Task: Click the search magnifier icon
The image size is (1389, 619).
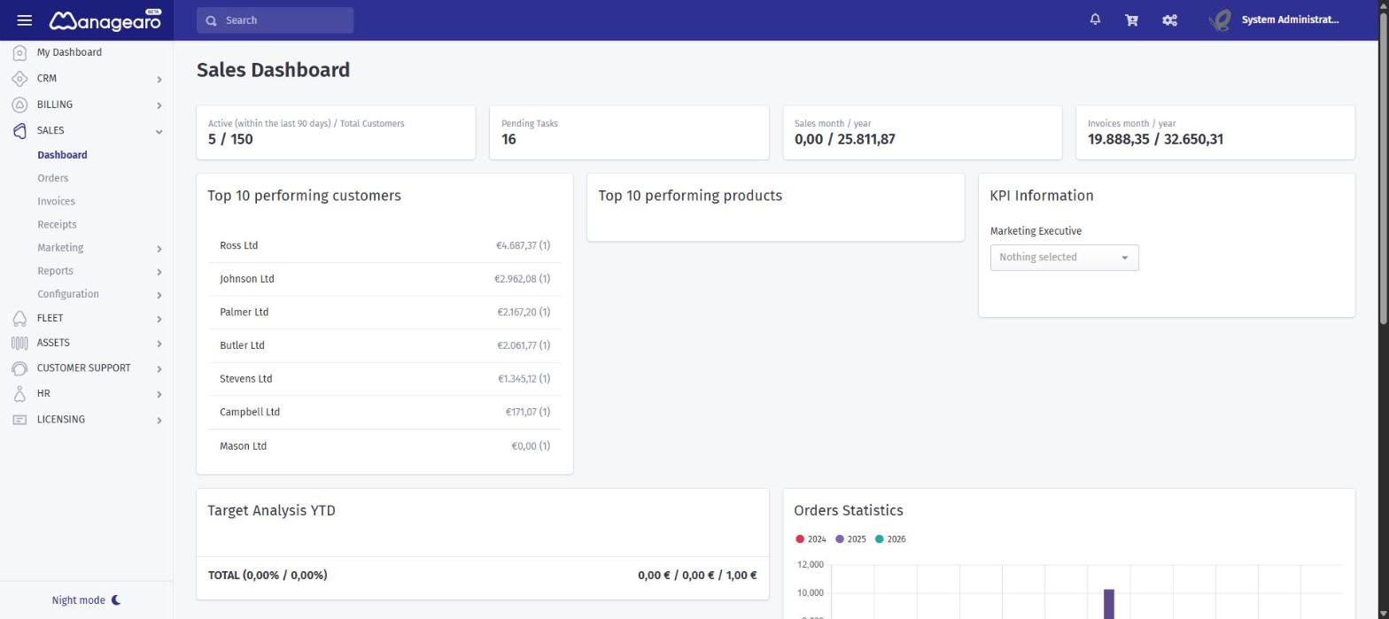Action: [x=211, y=20]
